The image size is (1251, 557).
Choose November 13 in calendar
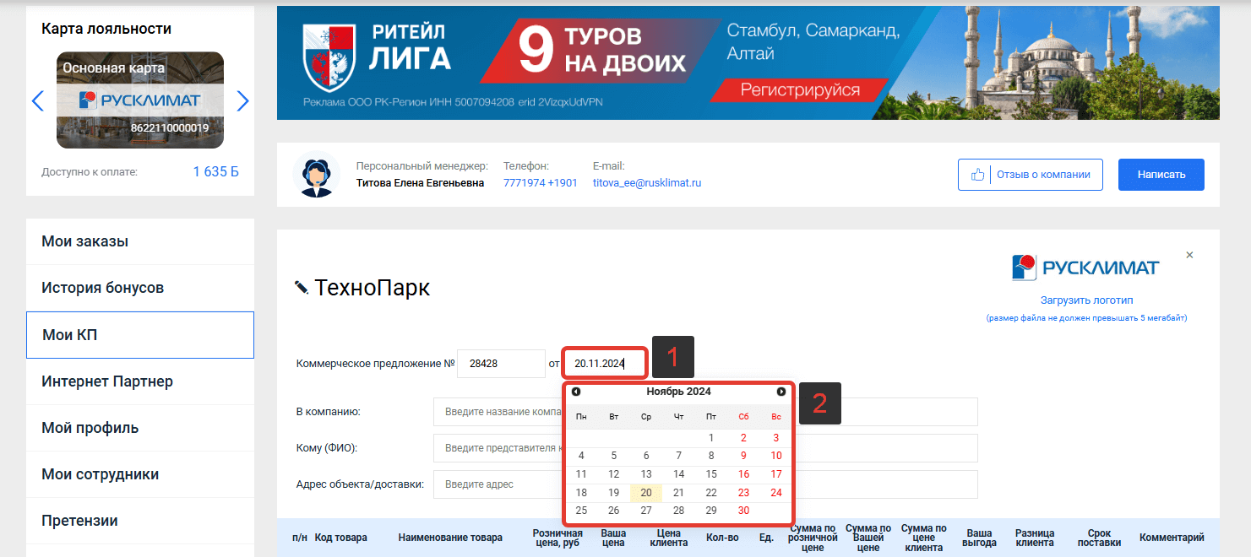646,474
